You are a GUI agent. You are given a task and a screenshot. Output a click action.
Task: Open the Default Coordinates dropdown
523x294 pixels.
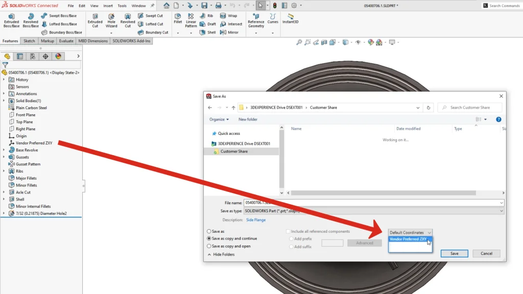(410, 232)
